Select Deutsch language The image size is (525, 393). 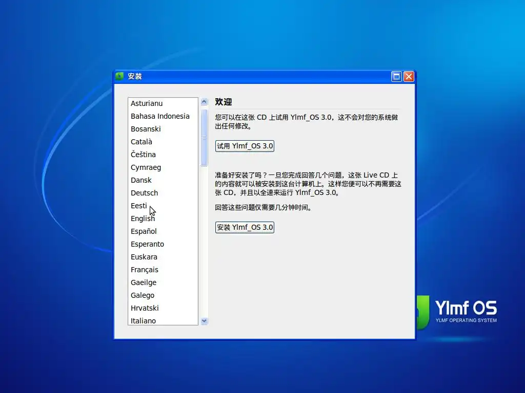point(163,193)
